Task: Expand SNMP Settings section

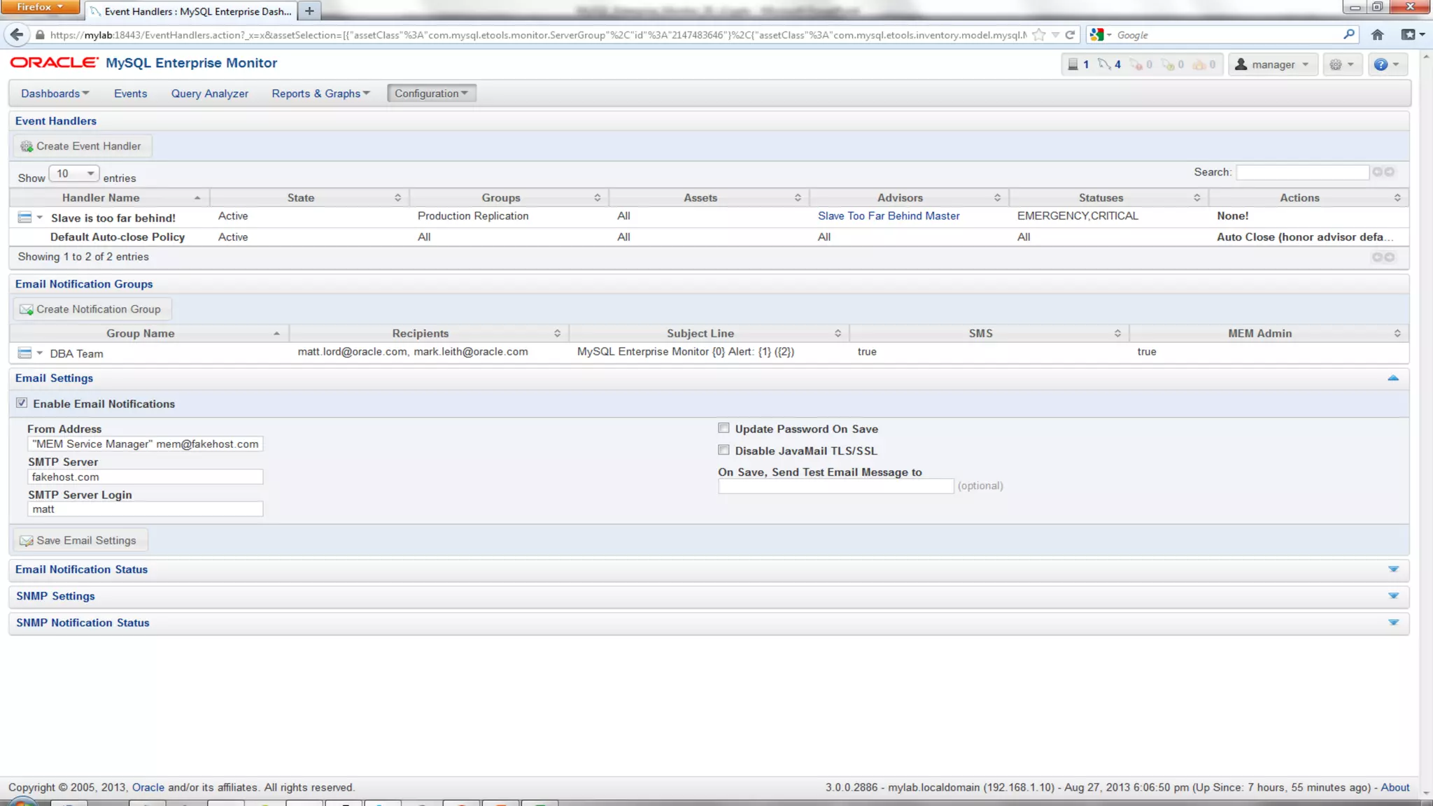Action: coord(1393,596)
